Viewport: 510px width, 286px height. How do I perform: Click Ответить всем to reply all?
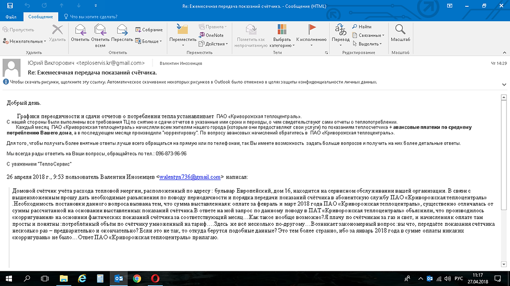coord(100,36)
